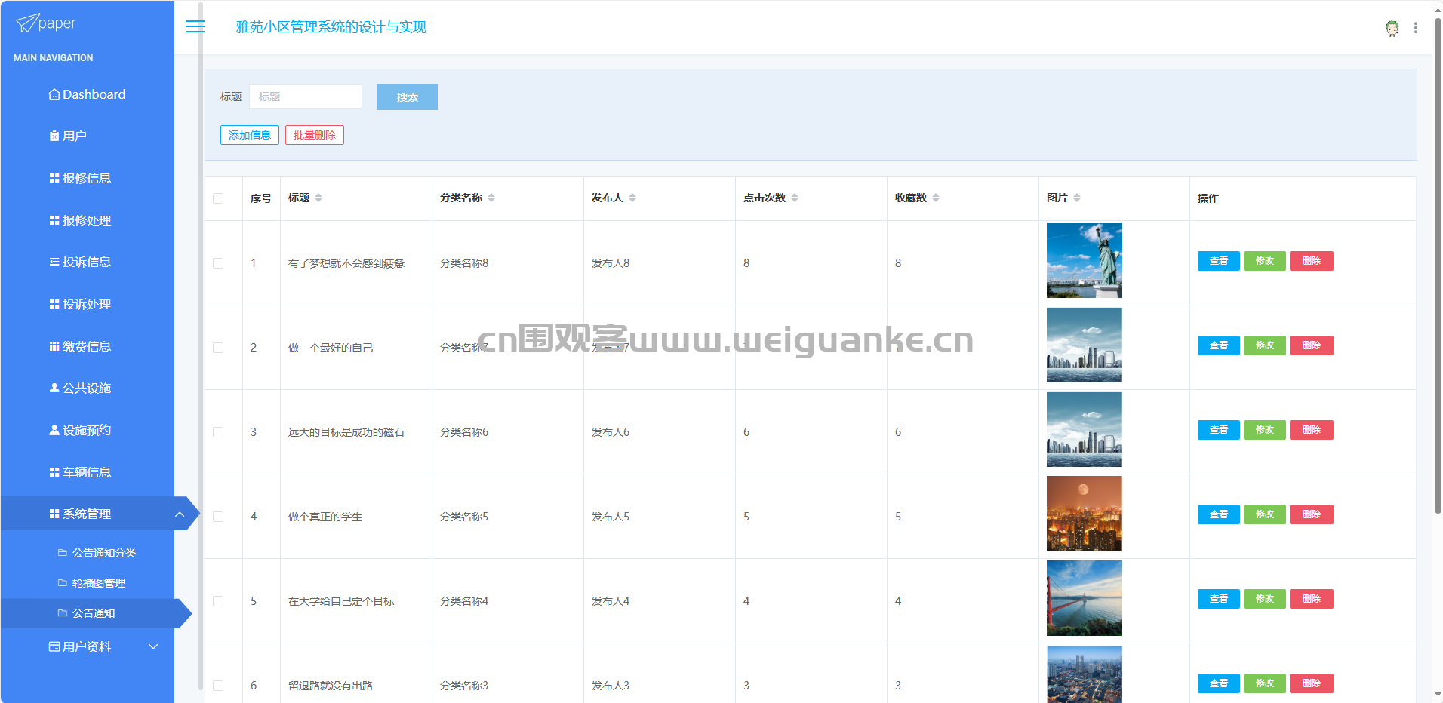Click the paper plane logo
This screenshot has height=703, width=1443.
click(x=27, y=23)
